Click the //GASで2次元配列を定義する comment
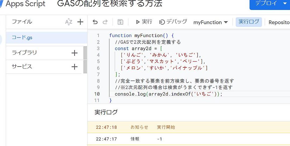The image size is (290, 146). tap(148, 42)
